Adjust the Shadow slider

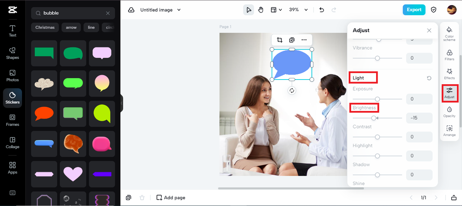click(377, 175)
